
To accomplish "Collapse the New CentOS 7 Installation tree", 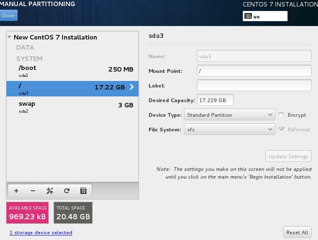I will (x=9, y=37).
